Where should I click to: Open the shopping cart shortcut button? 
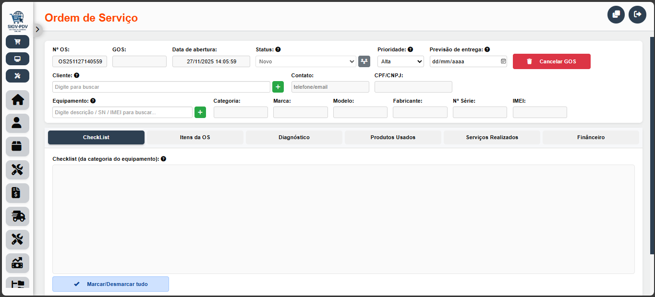click(x=17, y=42)
